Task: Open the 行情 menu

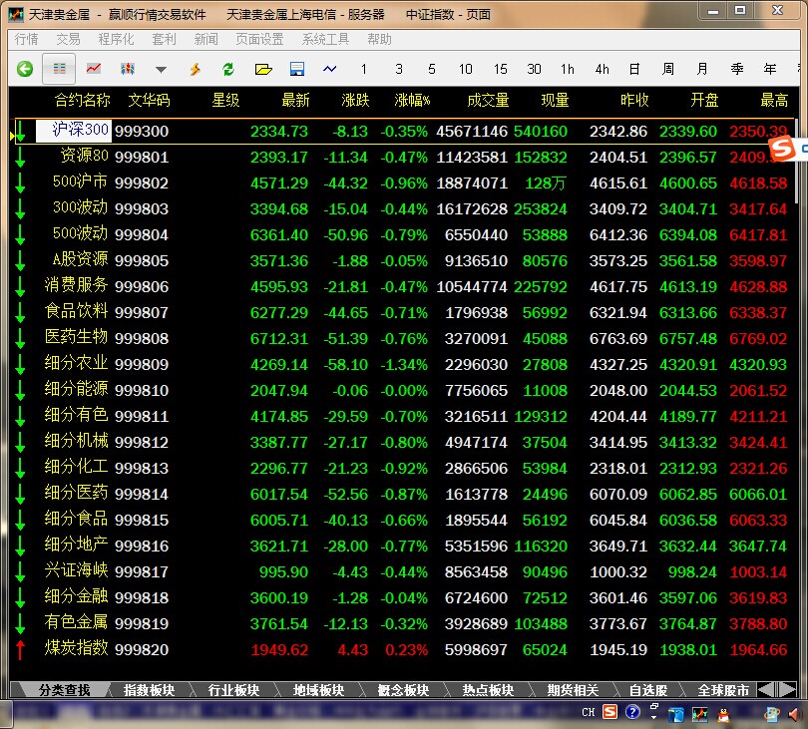Action: 26,39
